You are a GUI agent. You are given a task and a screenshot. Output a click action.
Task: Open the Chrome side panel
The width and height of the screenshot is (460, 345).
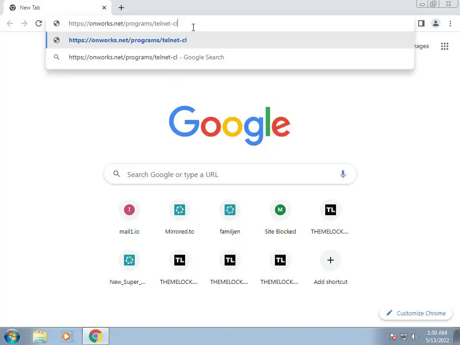[421, 23]
